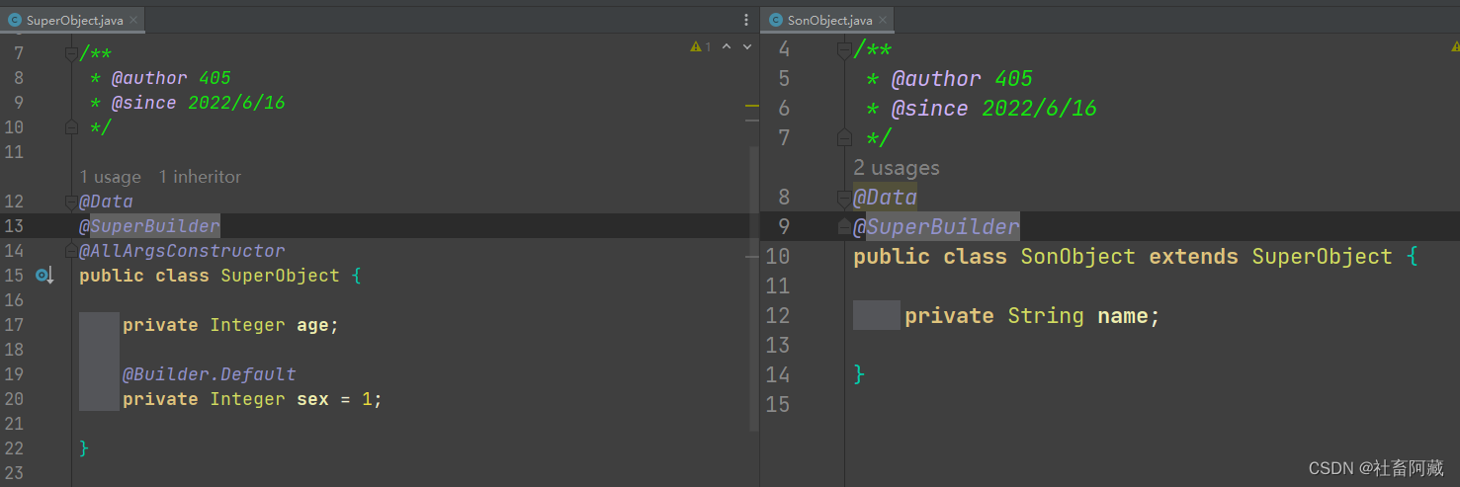The height and width of the screenshot is (487, 1460).
Task: Click the yellow warning inspection indicator
Action: pyautogui.click(x=700, y=46)
